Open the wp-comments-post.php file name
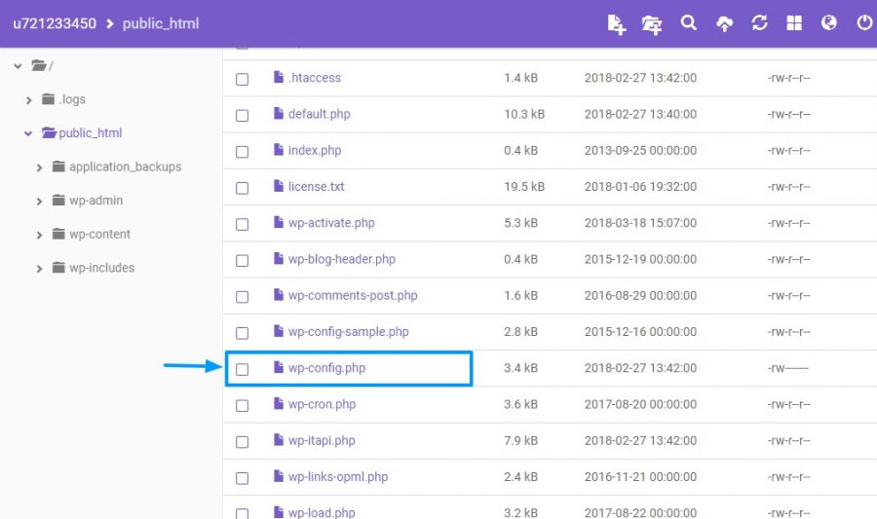The width and height of the screenshot is (877, 519). tap(353, 296)
